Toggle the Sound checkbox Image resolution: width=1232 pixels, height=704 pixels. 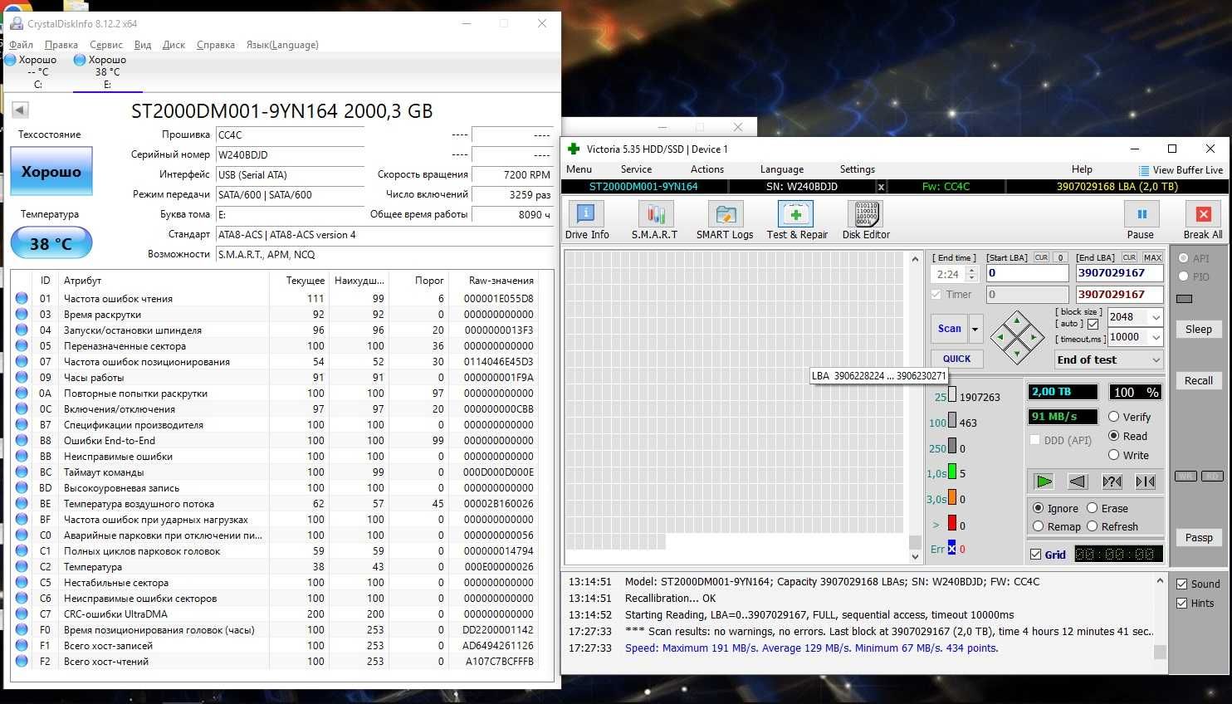pyautogui.click(x=1181, y=584)
